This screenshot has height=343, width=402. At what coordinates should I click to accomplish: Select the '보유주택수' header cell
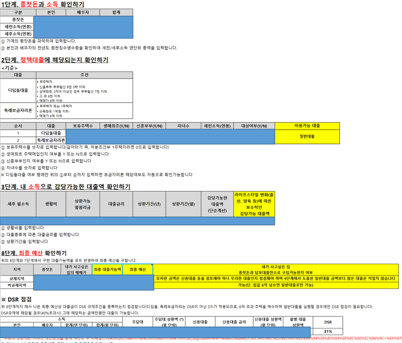(83, 126)
